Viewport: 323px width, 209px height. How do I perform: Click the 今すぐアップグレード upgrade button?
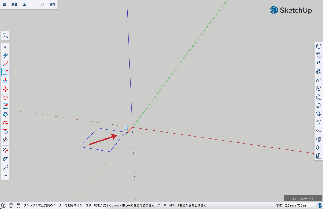[x=303, y=198]
